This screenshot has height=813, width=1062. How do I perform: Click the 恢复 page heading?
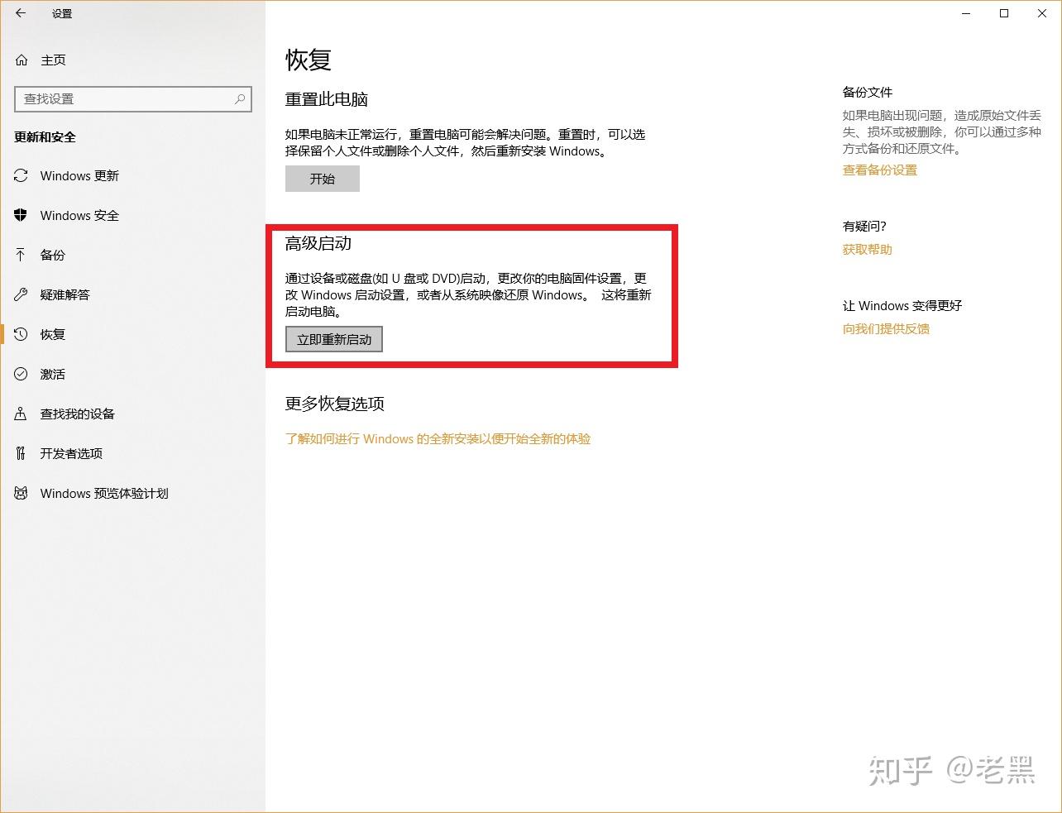[309, 60]
